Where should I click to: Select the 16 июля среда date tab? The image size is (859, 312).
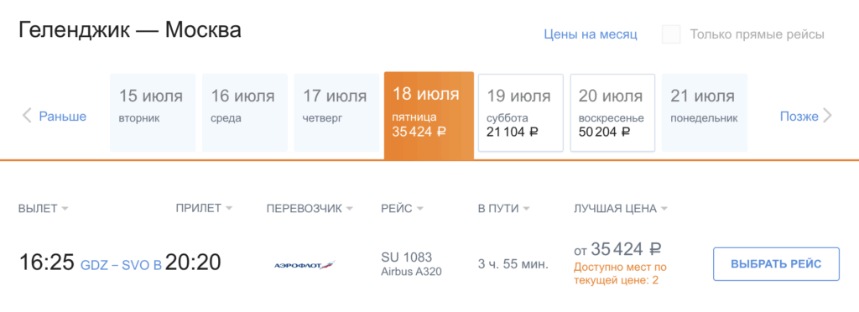coord(244,112)
